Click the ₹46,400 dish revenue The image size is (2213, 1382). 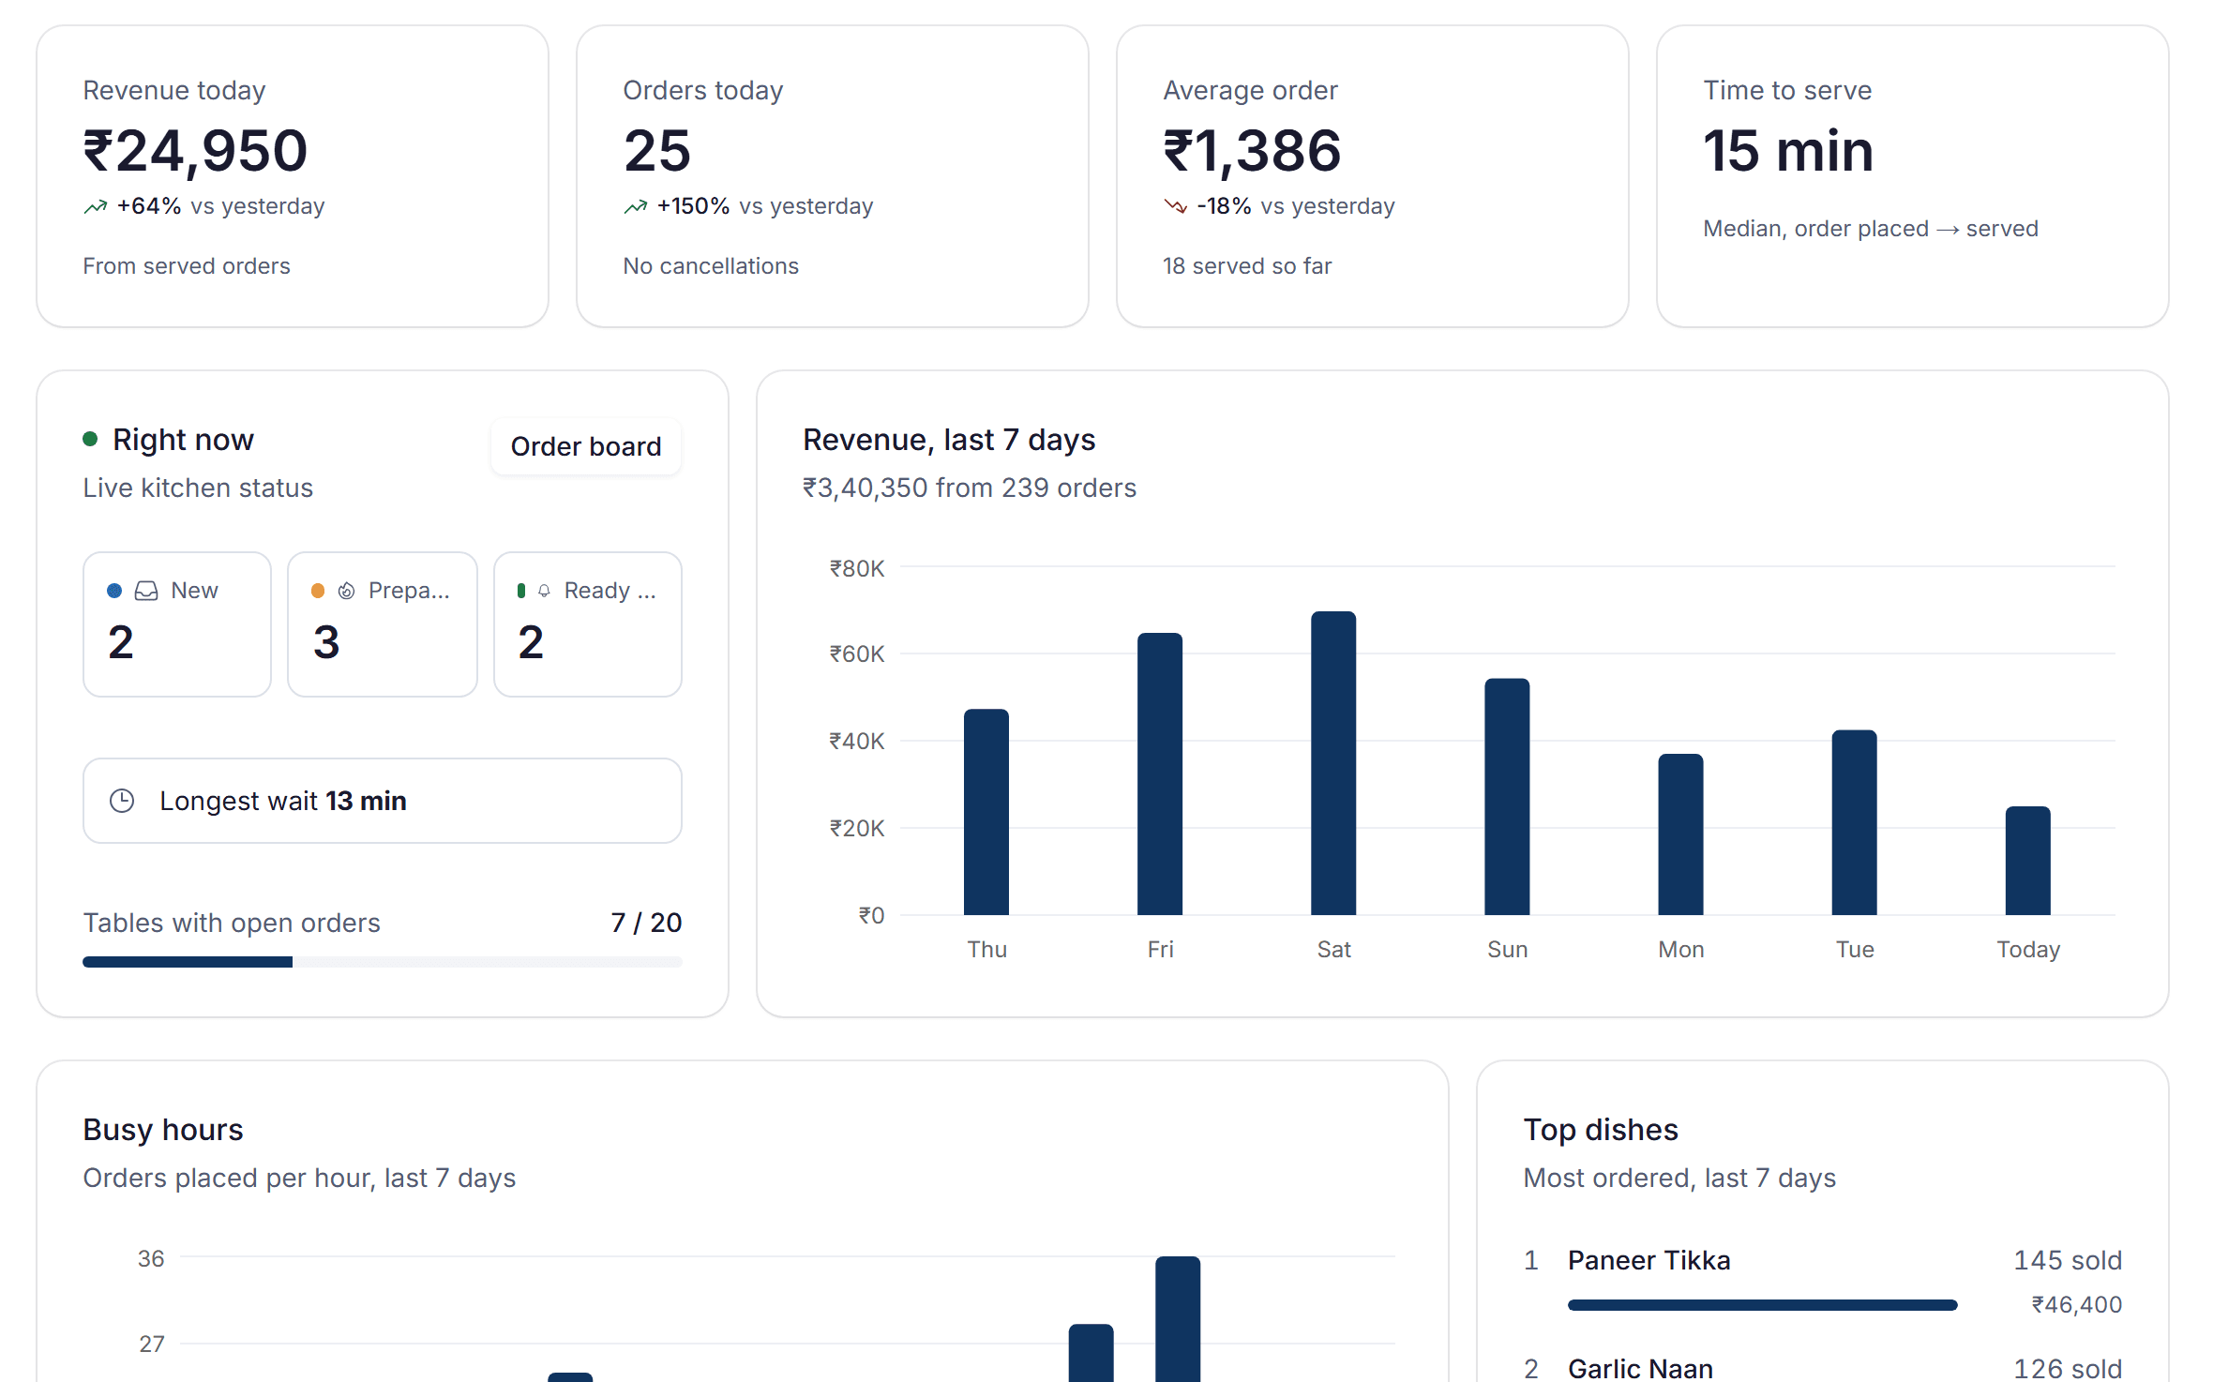tap(2076, 1304)
